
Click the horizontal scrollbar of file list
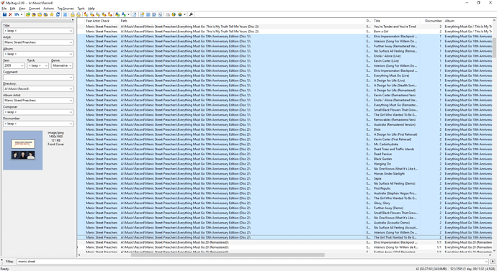228,255
